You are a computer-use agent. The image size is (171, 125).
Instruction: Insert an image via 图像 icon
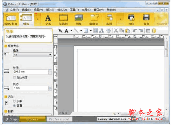(x=79, y=19)
